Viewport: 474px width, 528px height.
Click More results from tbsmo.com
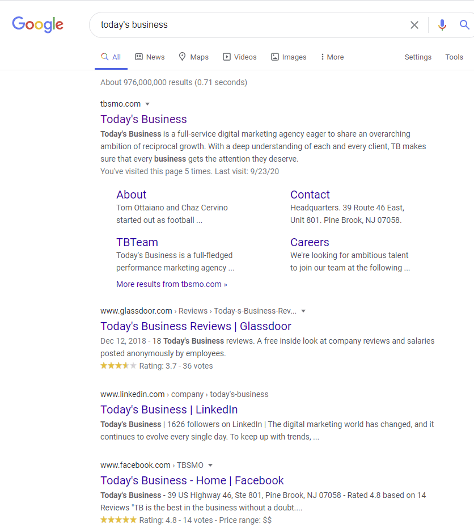[x=172, y=284]
